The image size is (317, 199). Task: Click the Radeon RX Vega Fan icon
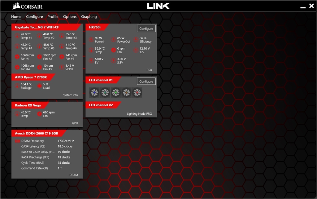pos(39,114)
